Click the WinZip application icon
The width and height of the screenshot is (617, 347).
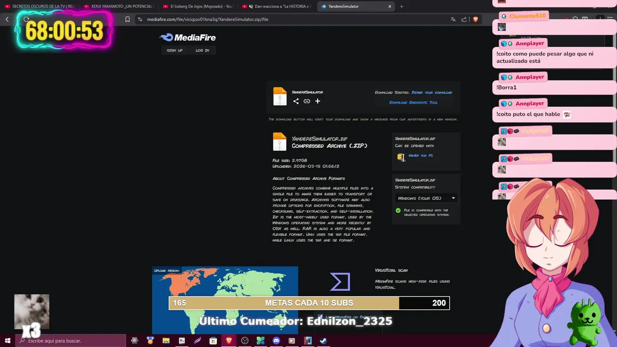click(401, 157)
